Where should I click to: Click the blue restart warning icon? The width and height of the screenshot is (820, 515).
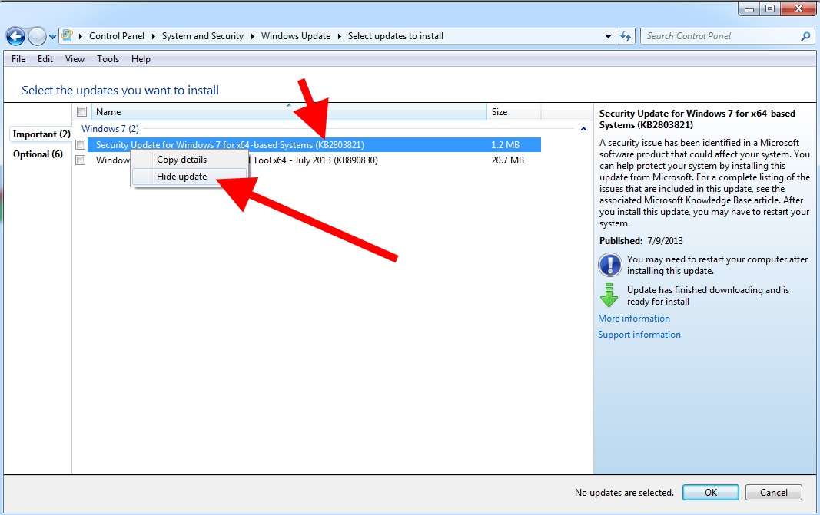pos(609,265)
